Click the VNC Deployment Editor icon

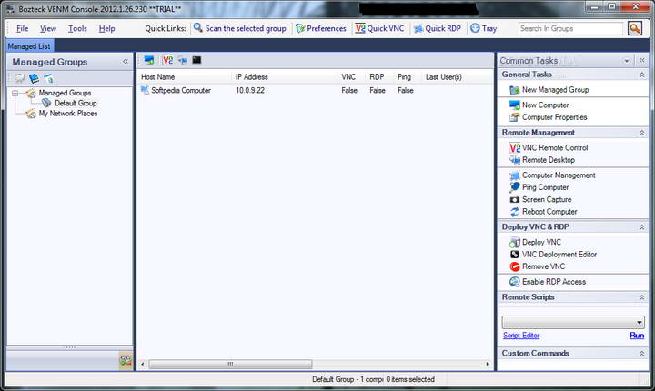click(515, 255)
